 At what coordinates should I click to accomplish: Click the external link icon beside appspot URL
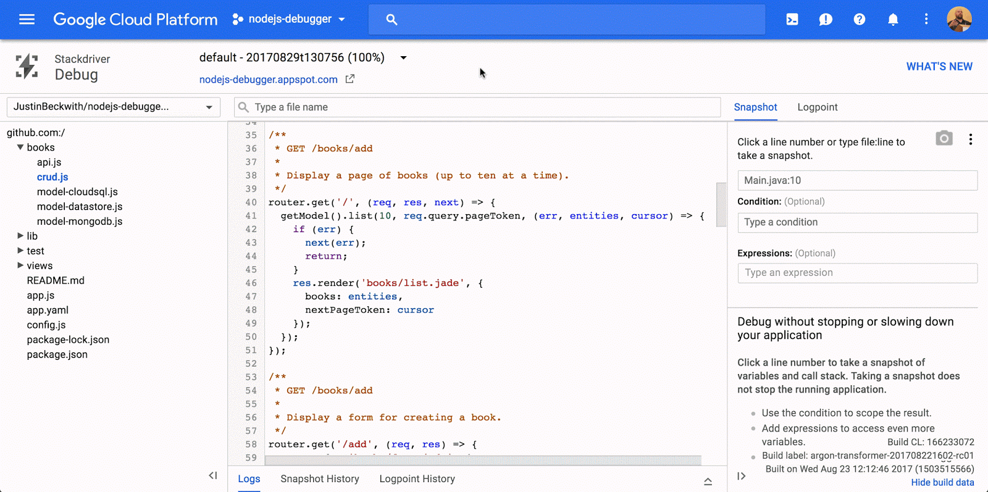[350, 79]
